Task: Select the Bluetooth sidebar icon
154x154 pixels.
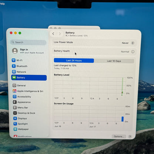Action: coord(14,66)
